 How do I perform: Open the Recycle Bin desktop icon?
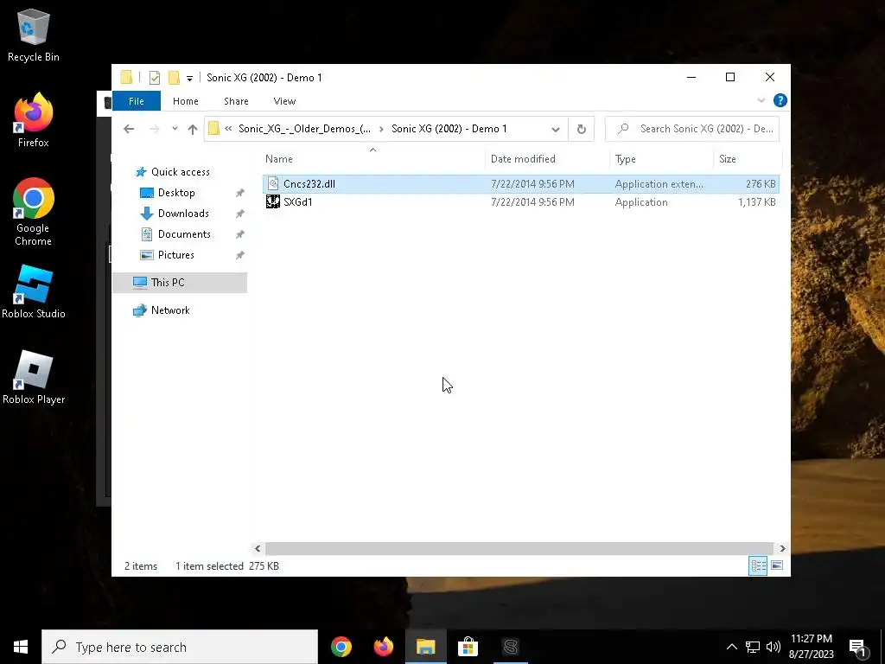point(34,35)
